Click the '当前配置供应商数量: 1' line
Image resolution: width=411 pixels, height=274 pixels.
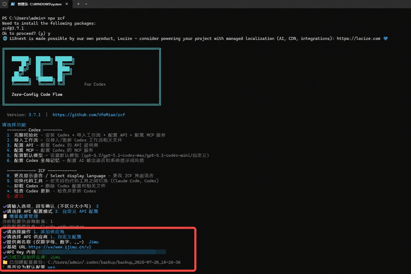(x=27, y=222)
